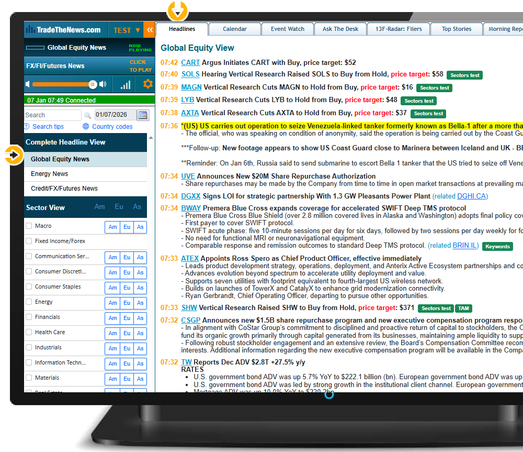Open the orange settings gear
The height and width of the screenshot is (452, 523).
pos(147,84)
